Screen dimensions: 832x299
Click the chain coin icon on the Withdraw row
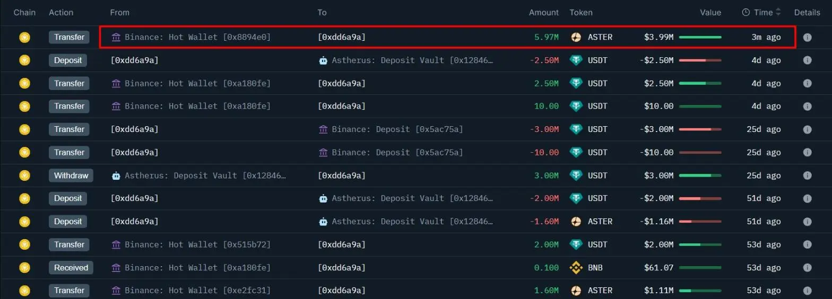click(24, 175)
